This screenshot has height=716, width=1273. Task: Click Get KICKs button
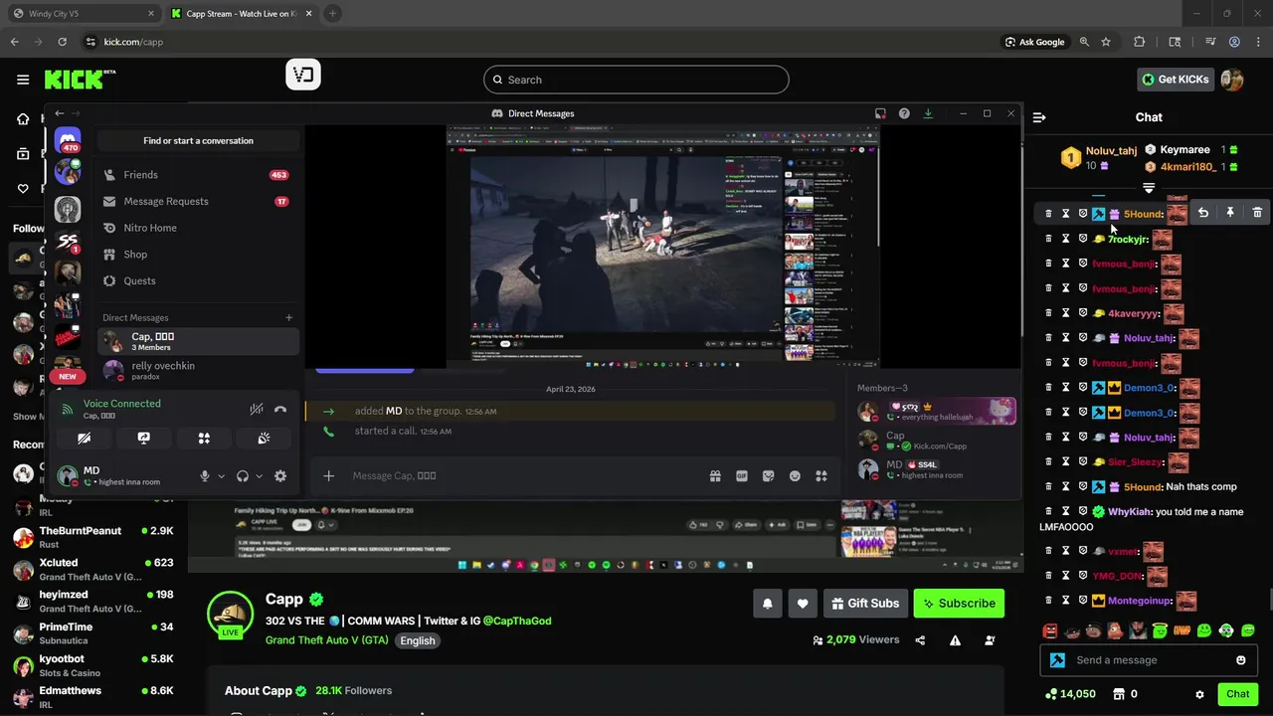tap(1175, 80)
